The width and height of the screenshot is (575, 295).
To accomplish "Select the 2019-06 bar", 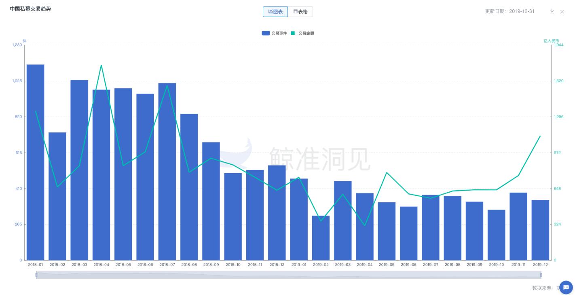I will tap(408, 233).
